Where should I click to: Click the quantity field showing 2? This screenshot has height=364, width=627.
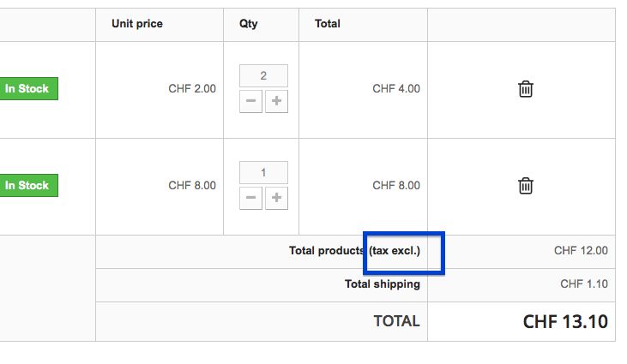click(263, 76)
